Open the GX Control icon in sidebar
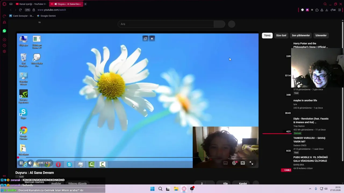 coord(4,16)
